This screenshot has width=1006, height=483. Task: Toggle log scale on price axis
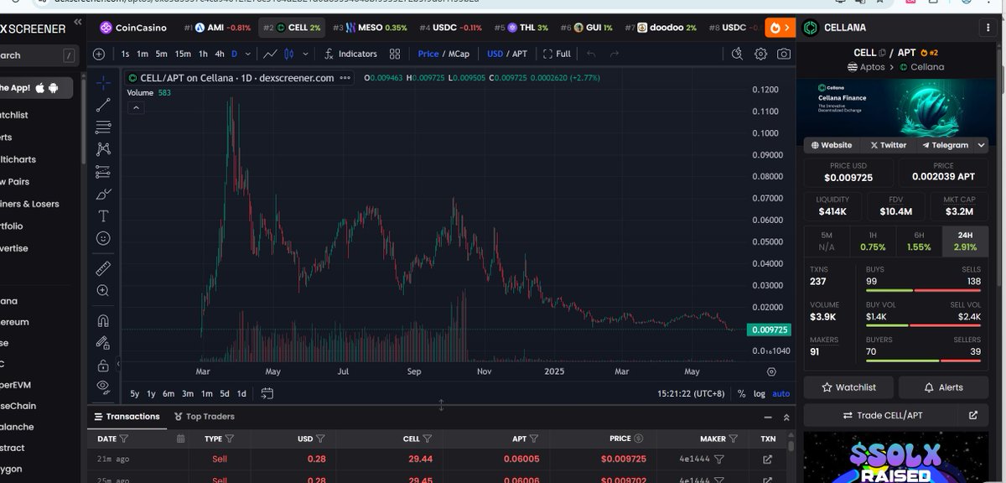click(x=760, y=393)
